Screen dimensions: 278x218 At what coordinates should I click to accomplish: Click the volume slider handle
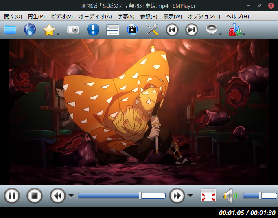260,196
